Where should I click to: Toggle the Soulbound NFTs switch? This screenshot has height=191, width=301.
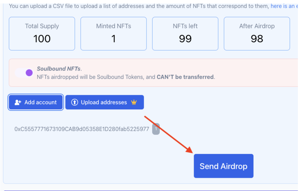tap(24, 73)
